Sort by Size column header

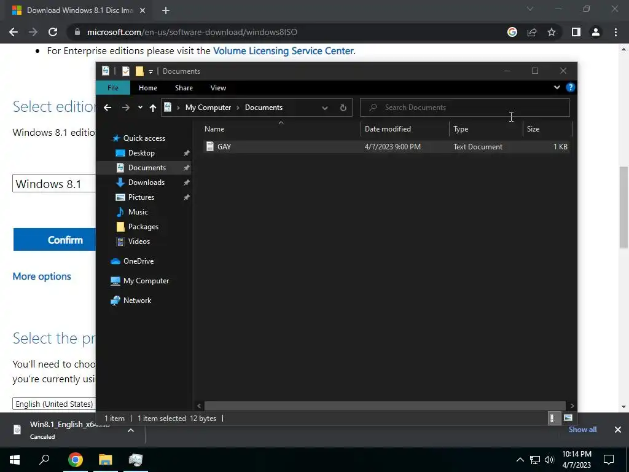tap(547, 129)
